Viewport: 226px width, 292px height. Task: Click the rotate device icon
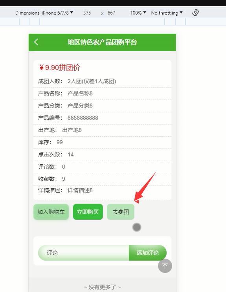195,13
